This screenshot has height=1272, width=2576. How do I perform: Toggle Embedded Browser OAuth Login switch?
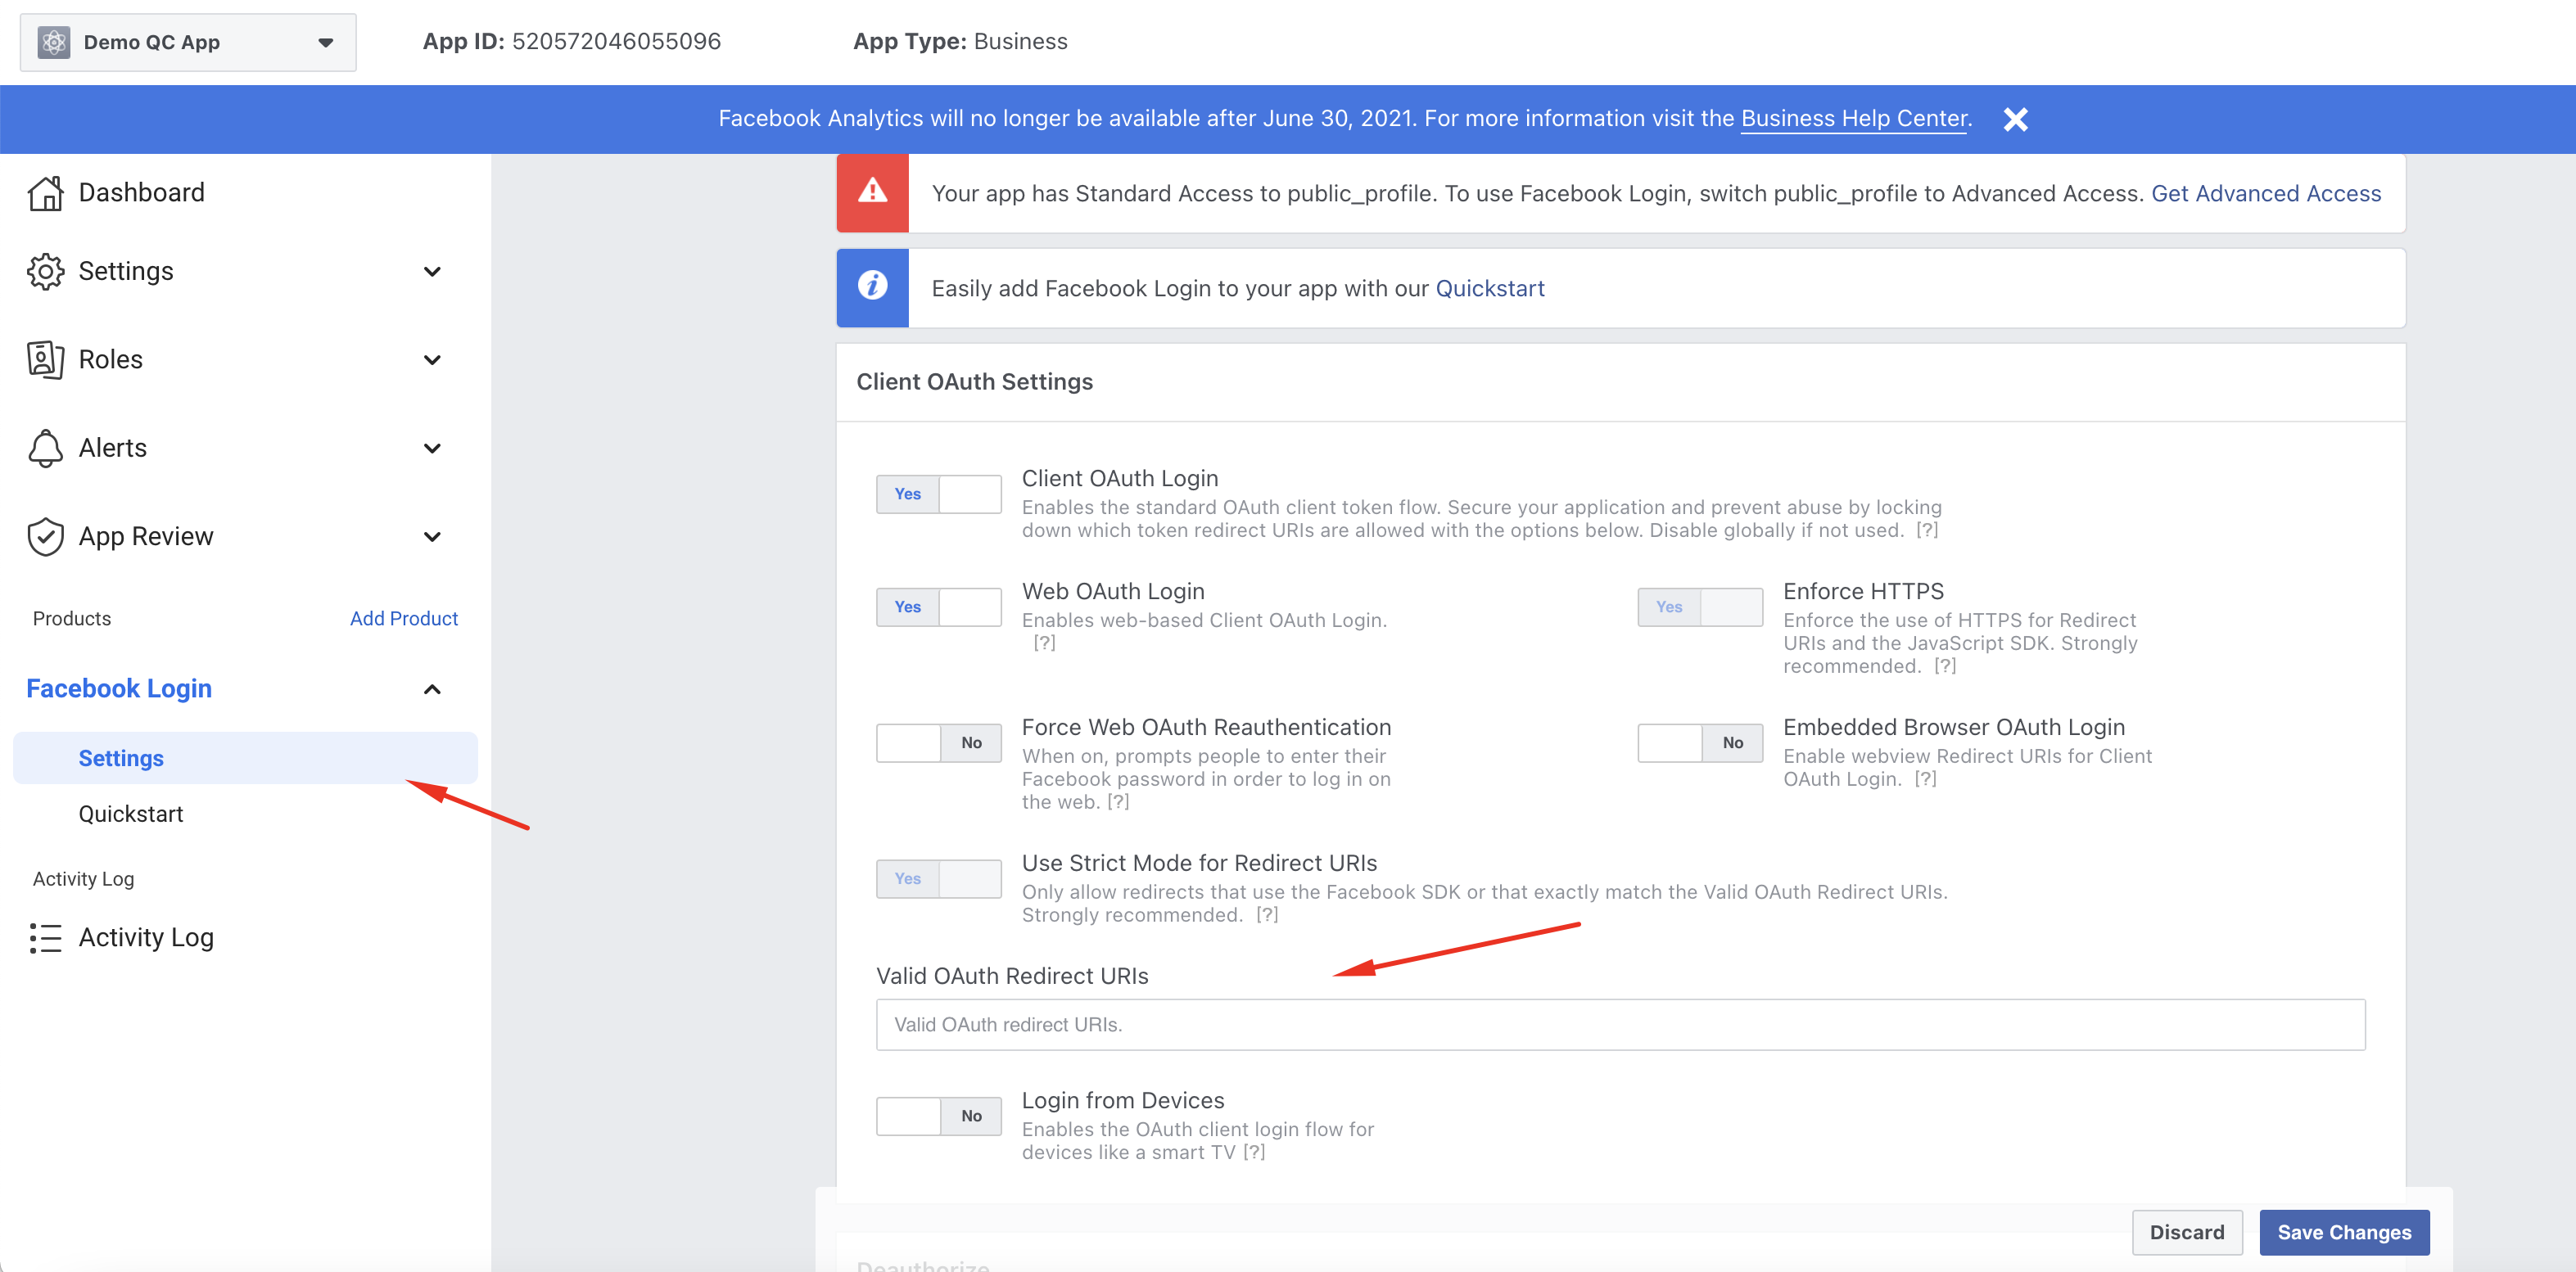1700,743
